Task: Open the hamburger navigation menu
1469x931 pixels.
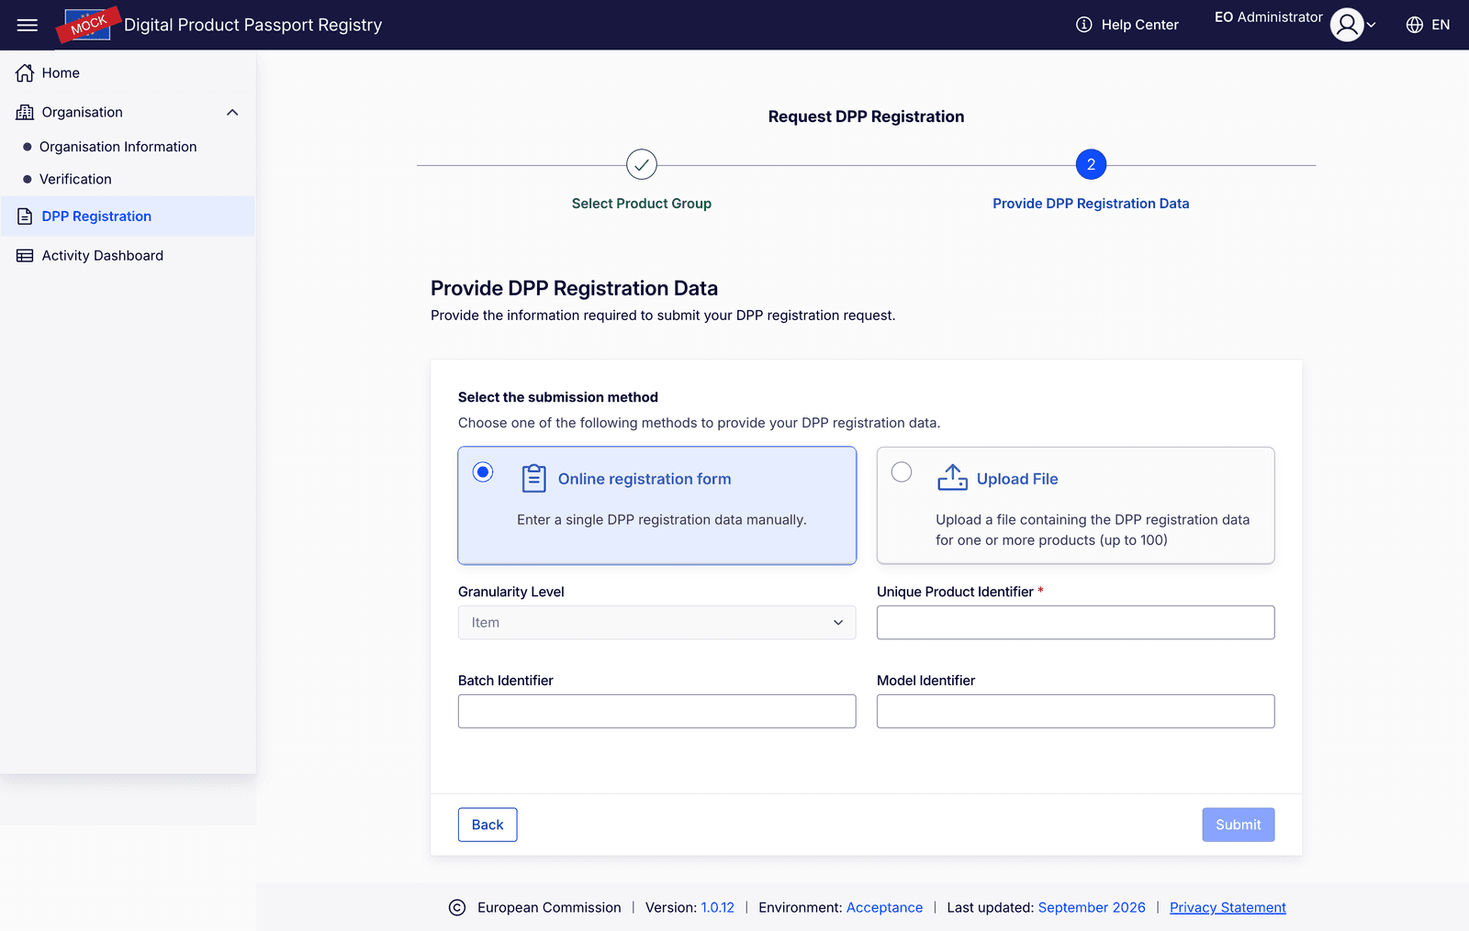Action: [x=28, y=25]
